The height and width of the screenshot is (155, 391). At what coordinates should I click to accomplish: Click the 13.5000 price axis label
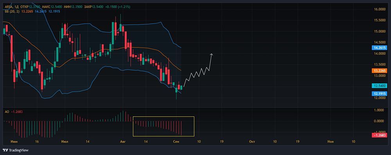(380, 64)
